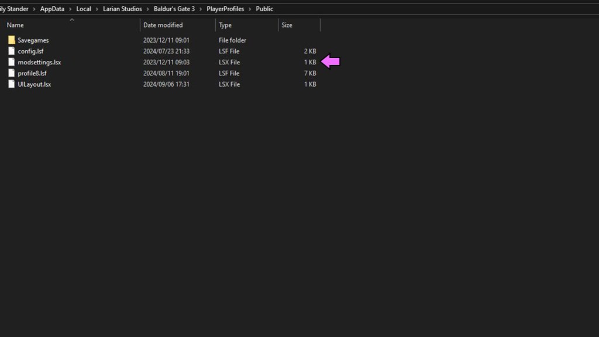
Task: Sort files by the Type column
Action: click(225, 25)
